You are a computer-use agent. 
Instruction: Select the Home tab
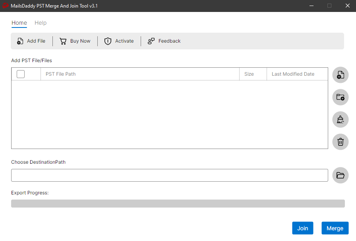coord(19,23)
